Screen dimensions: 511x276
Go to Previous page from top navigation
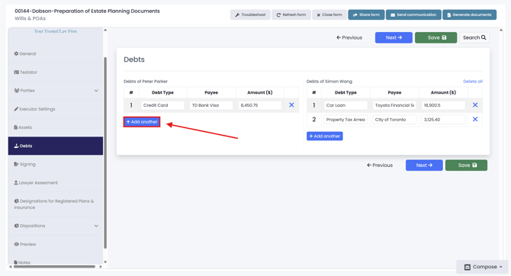pos(349,37)
